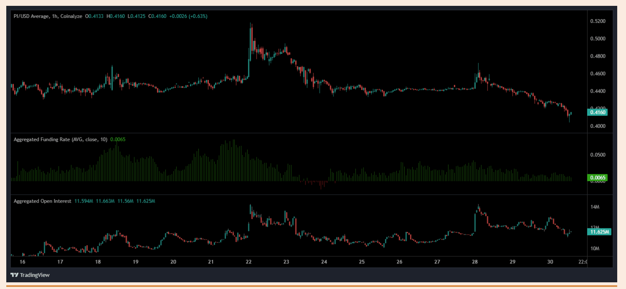Viewport: 626px width, 289px height.
Task: Click the 0.5200 price axis label
Action: point(597,21)
